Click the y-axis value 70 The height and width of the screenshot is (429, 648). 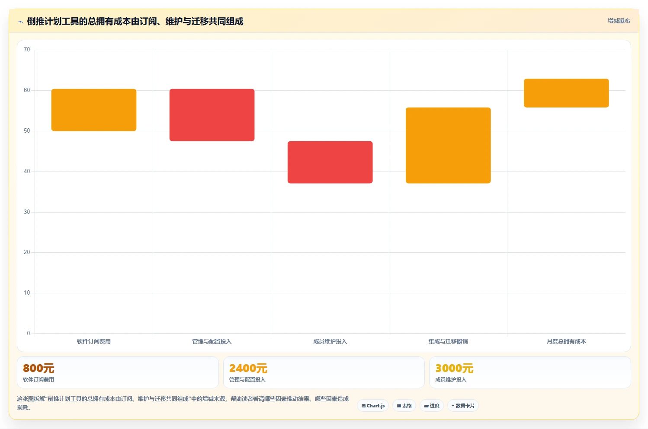pos(27,50)
